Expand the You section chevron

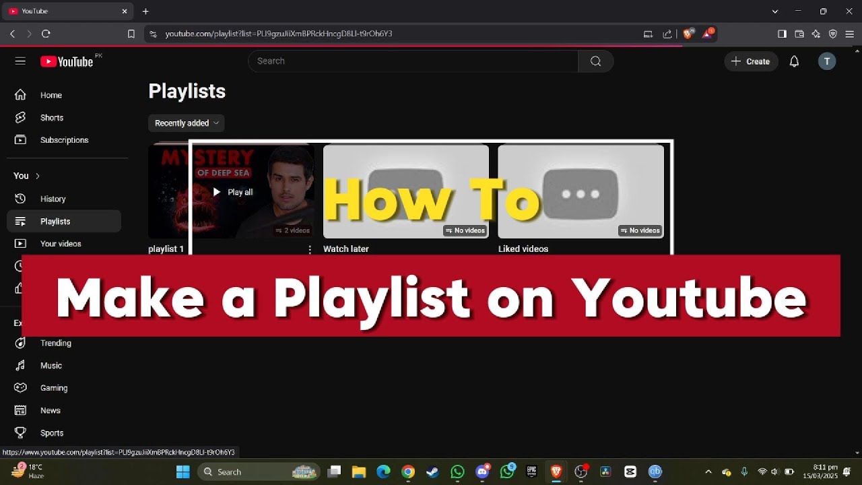click(x=38, y=176)
